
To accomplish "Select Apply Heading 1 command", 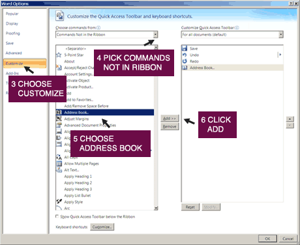I will click(x=78, y=176).
